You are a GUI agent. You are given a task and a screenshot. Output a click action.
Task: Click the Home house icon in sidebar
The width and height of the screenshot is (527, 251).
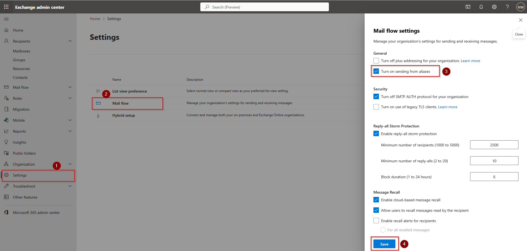point(6,30)
